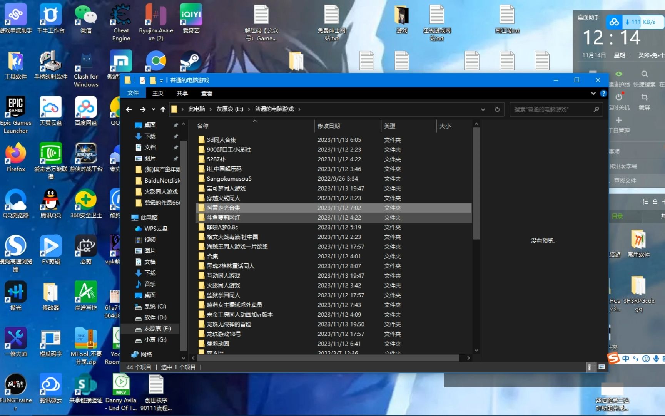
Task: Launch Firefox from the desktop
Action: click(16, 157)
